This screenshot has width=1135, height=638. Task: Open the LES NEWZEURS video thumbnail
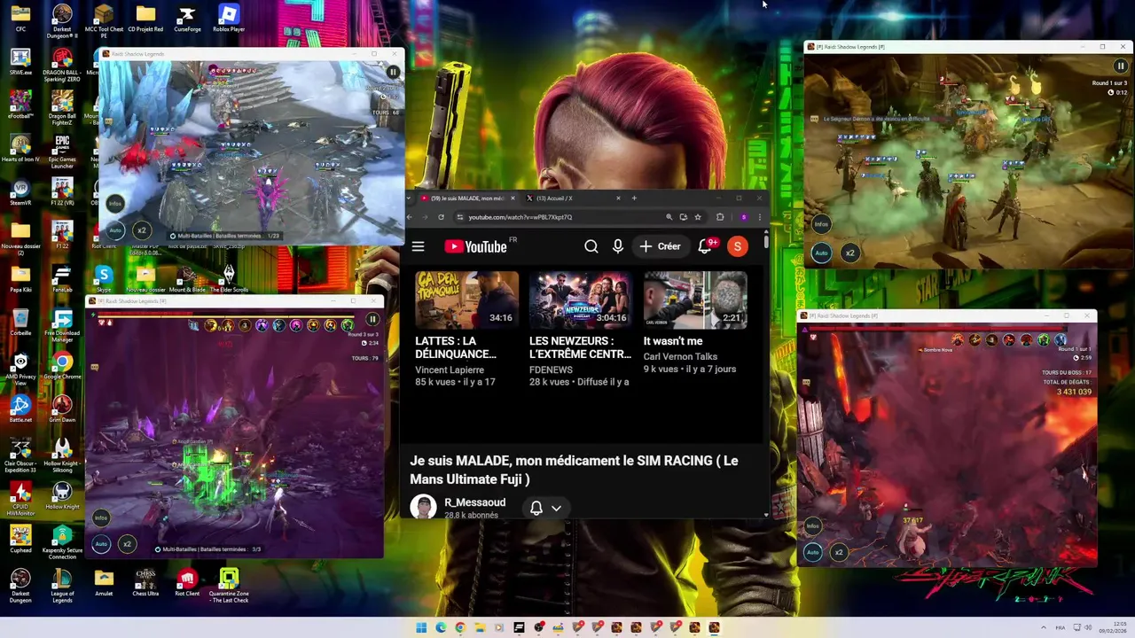pos(581,300)
